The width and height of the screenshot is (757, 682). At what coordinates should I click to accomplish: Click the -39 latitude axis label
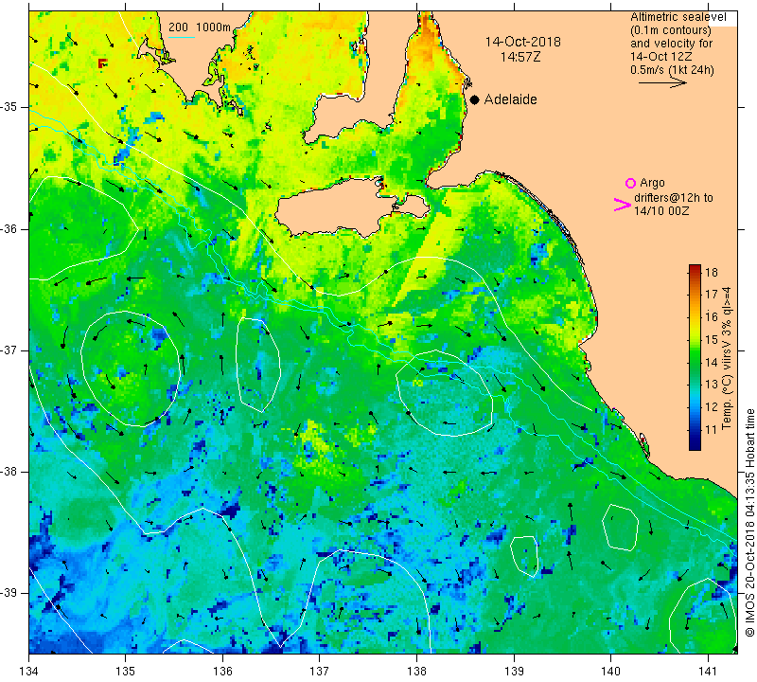pos(9,593)
